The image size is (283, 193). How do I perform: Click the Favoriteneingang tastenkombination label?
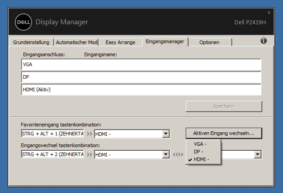pyautogui.click(x=61, y=125)
